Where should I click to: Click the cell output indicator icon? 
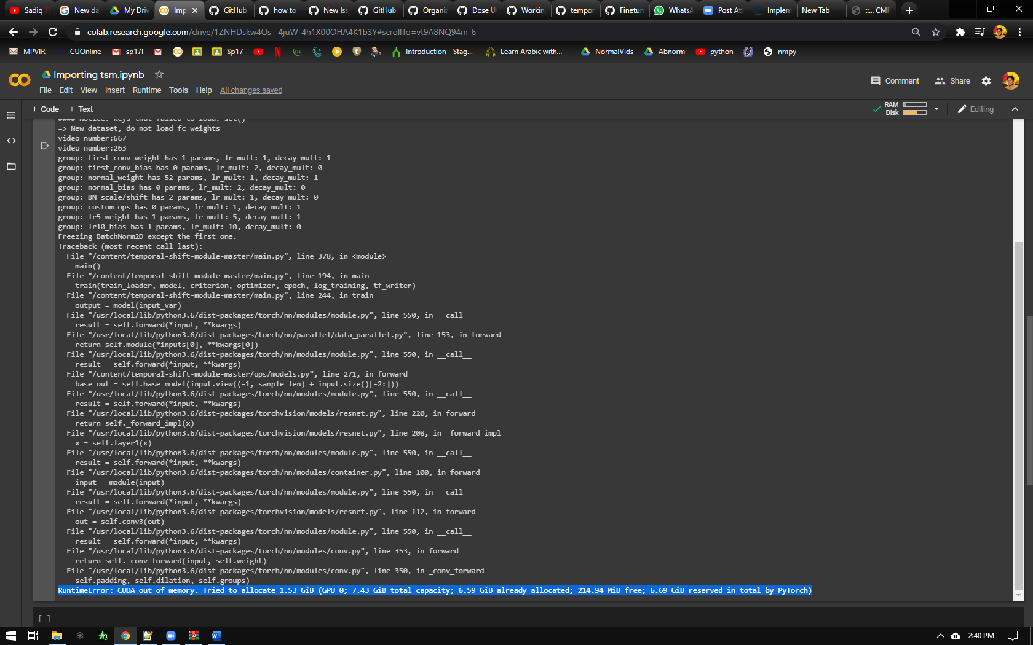[x=45, y=146]
